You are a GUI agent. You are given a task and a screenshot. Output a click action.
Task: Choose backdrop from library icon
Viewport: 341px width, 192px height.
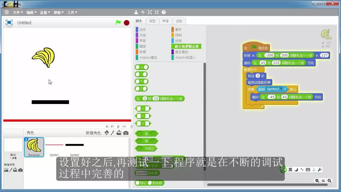(6, 170)
